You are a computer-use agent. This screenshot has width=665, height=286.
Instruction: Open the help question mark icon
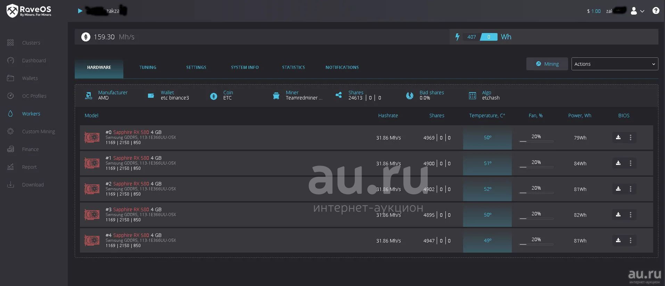click(656, 11)
